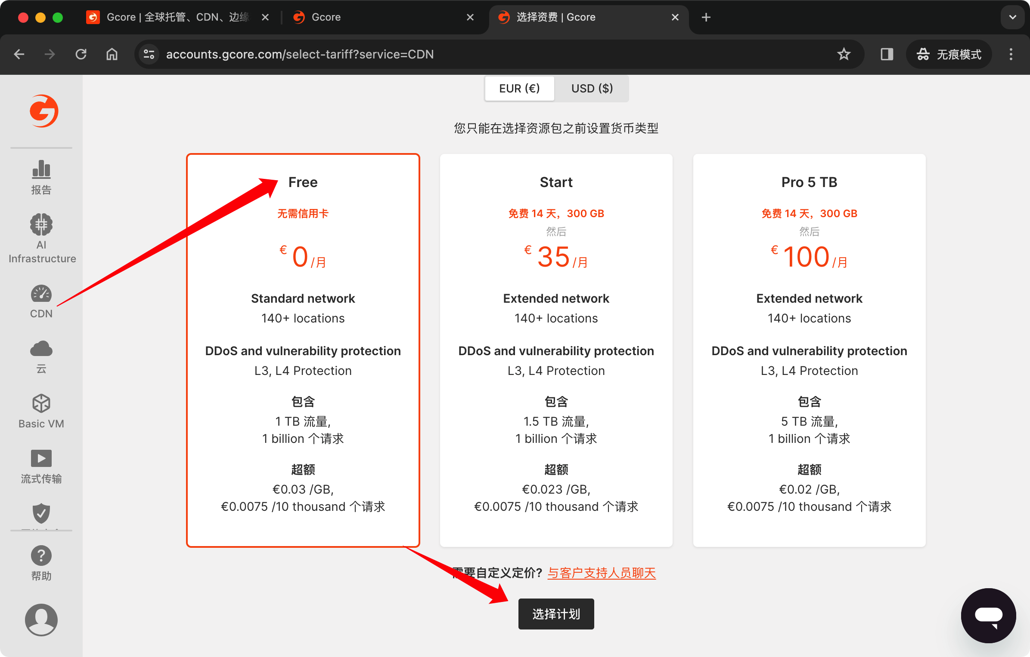Viewport: 1030px width, 657px height.
Task: Open Chrome three-dot menu
Action: point(1011,54)
